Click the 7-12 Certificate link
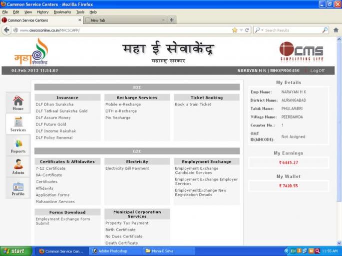The height and width of the screenshot is (256, 342). pyautogui.click(x=50, y=168)
